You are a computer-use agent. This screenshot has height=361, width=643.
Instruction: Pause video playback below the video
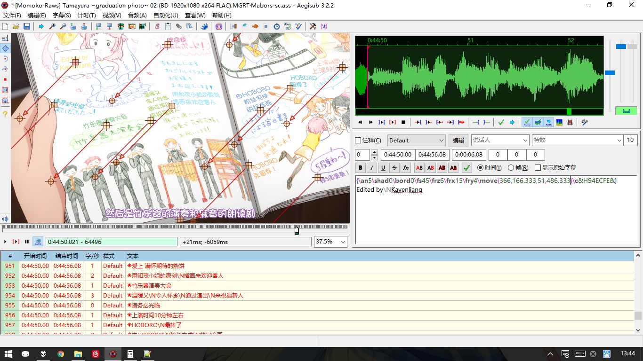coord(27,242)
